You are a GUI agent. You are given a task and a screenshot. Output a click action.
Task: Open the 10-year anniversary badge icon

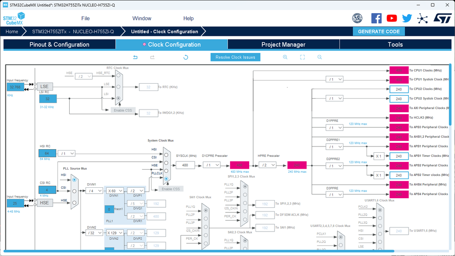tap(357, 18)
